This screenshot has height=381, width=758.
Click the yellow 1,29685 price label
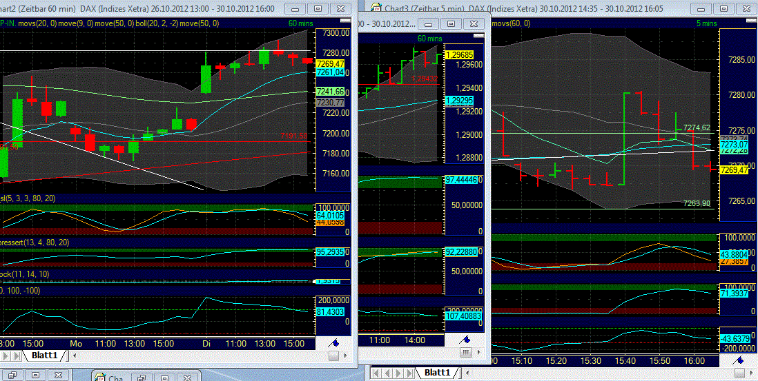(459, 55)
